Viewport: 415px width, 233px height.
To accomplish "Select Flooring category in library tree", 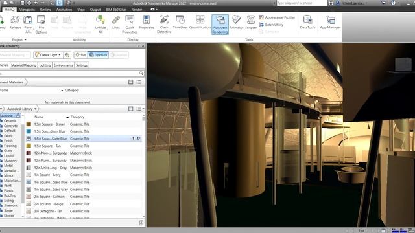I will coord(10,146).
